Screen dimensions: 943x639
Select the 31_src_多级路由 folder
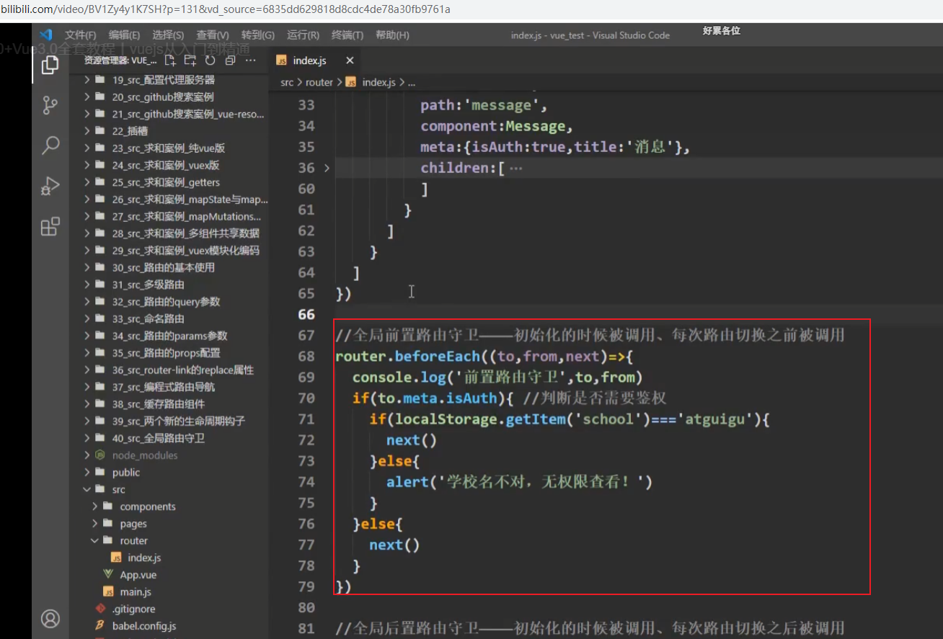tap(148, 285)
